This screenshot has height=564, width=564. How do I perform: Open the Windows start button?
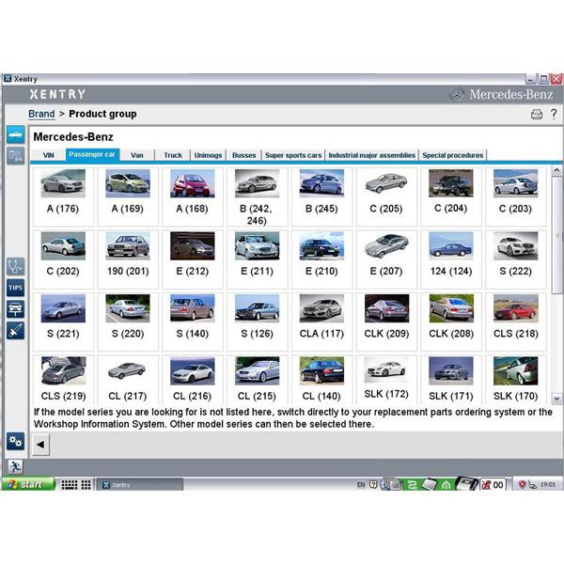tap(27, 484)
